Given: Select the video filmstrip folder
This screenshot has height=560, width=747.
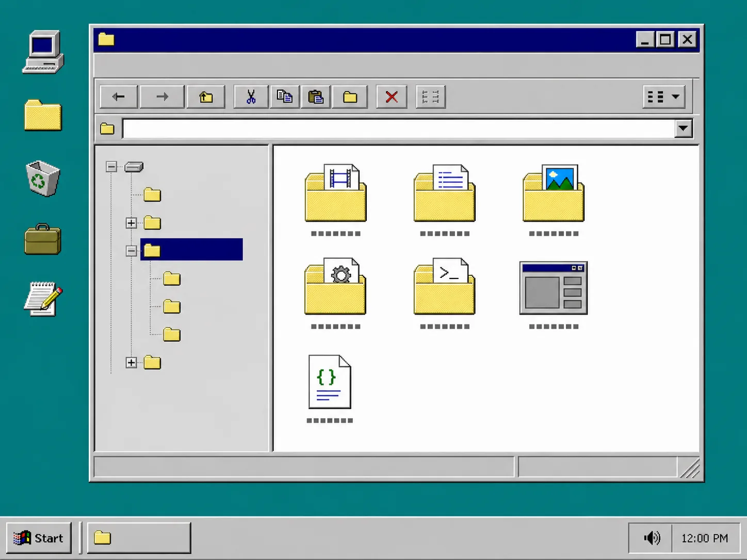Looking at the screenshot, I should (x=336, y=193).
